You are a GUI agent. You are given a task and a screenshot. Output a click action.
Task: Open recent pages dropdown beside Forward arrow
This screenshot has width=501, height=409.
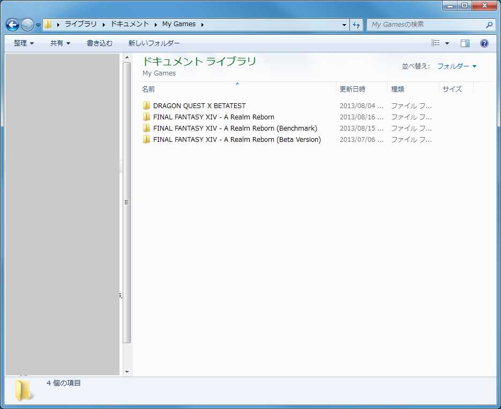coord(38,25)
